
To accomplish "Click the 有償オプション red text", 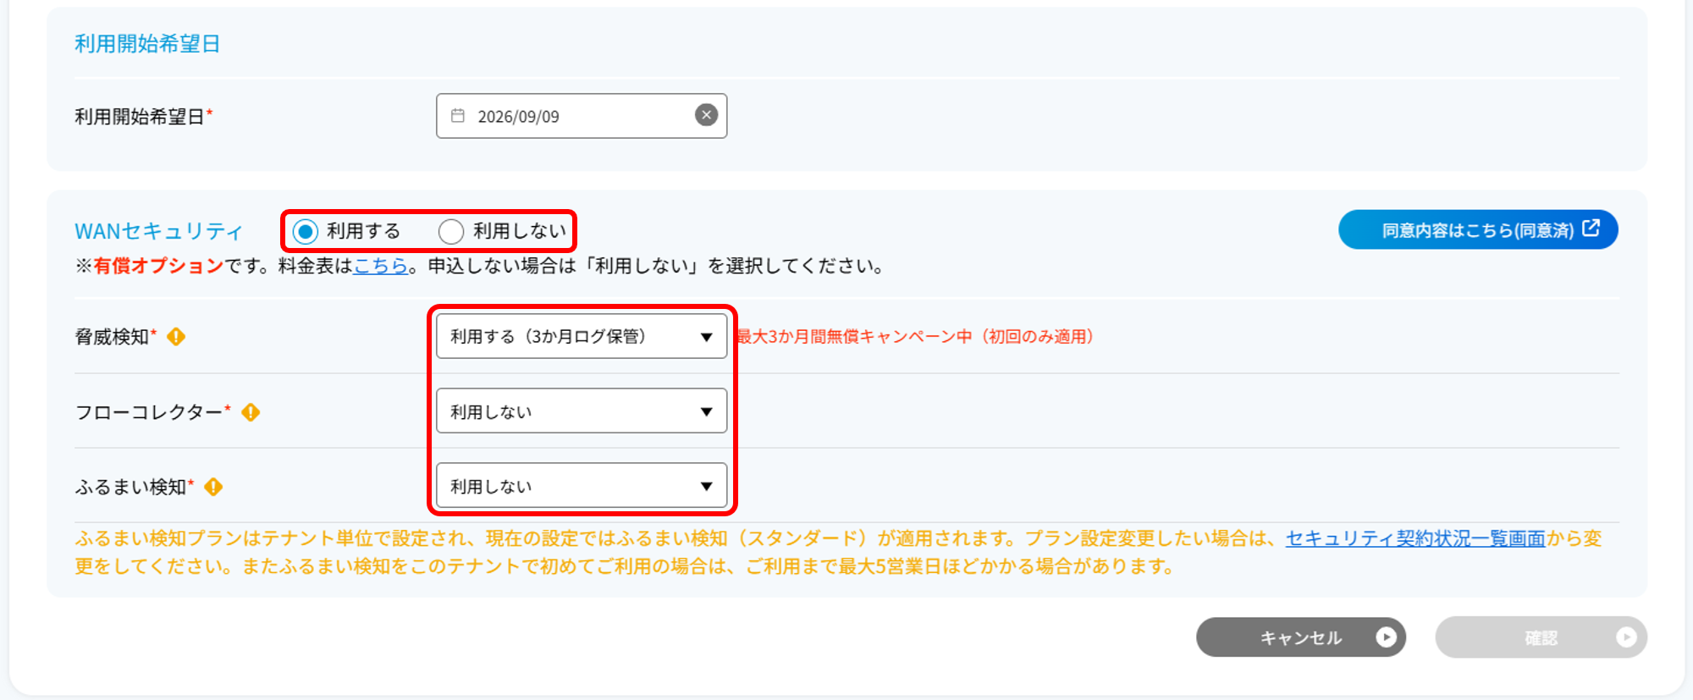I will [x=158, y=266].
